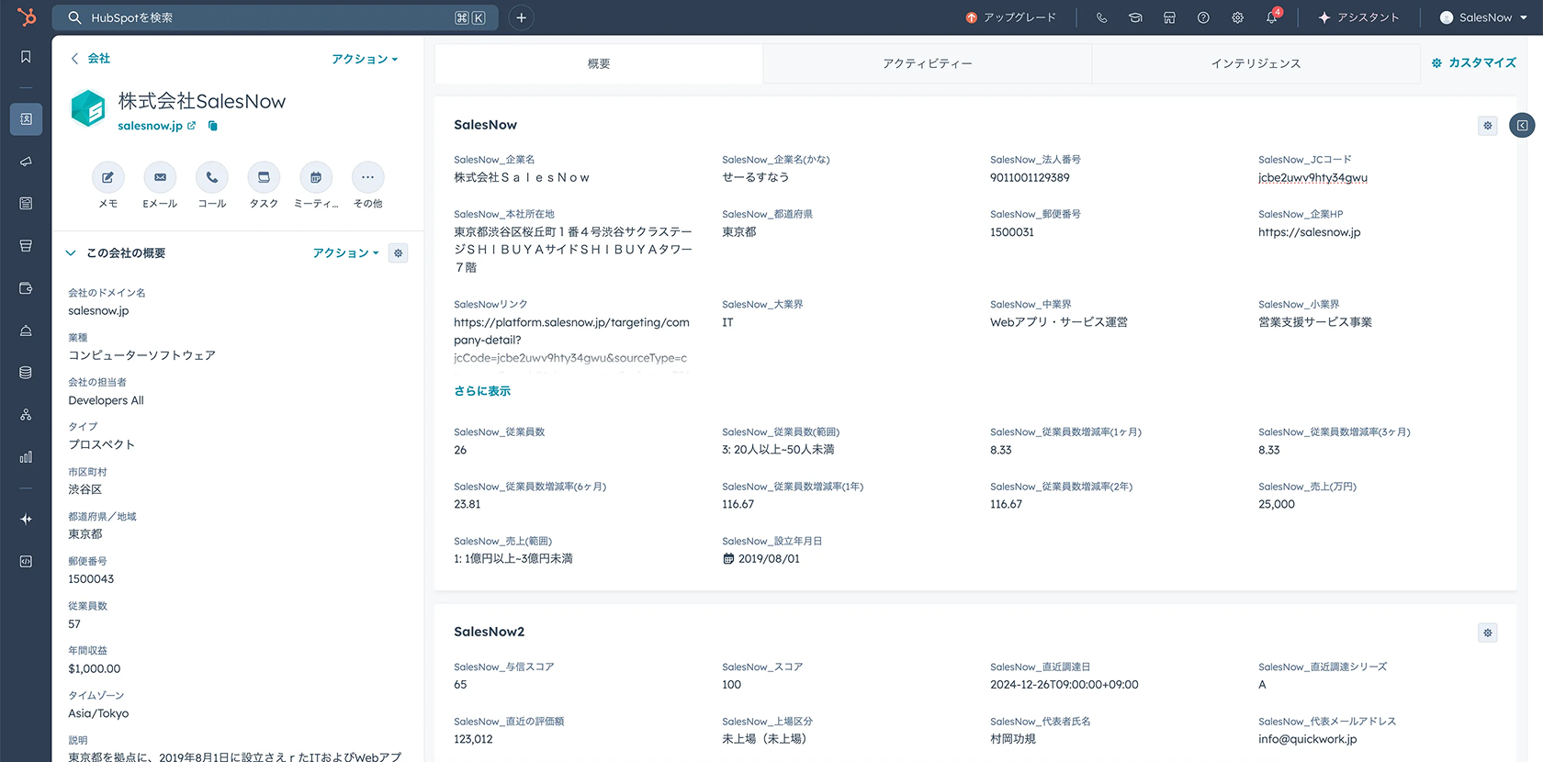This screenshot has width=1543, height=762.
Task: Open the Data management database icon
Action: 26,373
